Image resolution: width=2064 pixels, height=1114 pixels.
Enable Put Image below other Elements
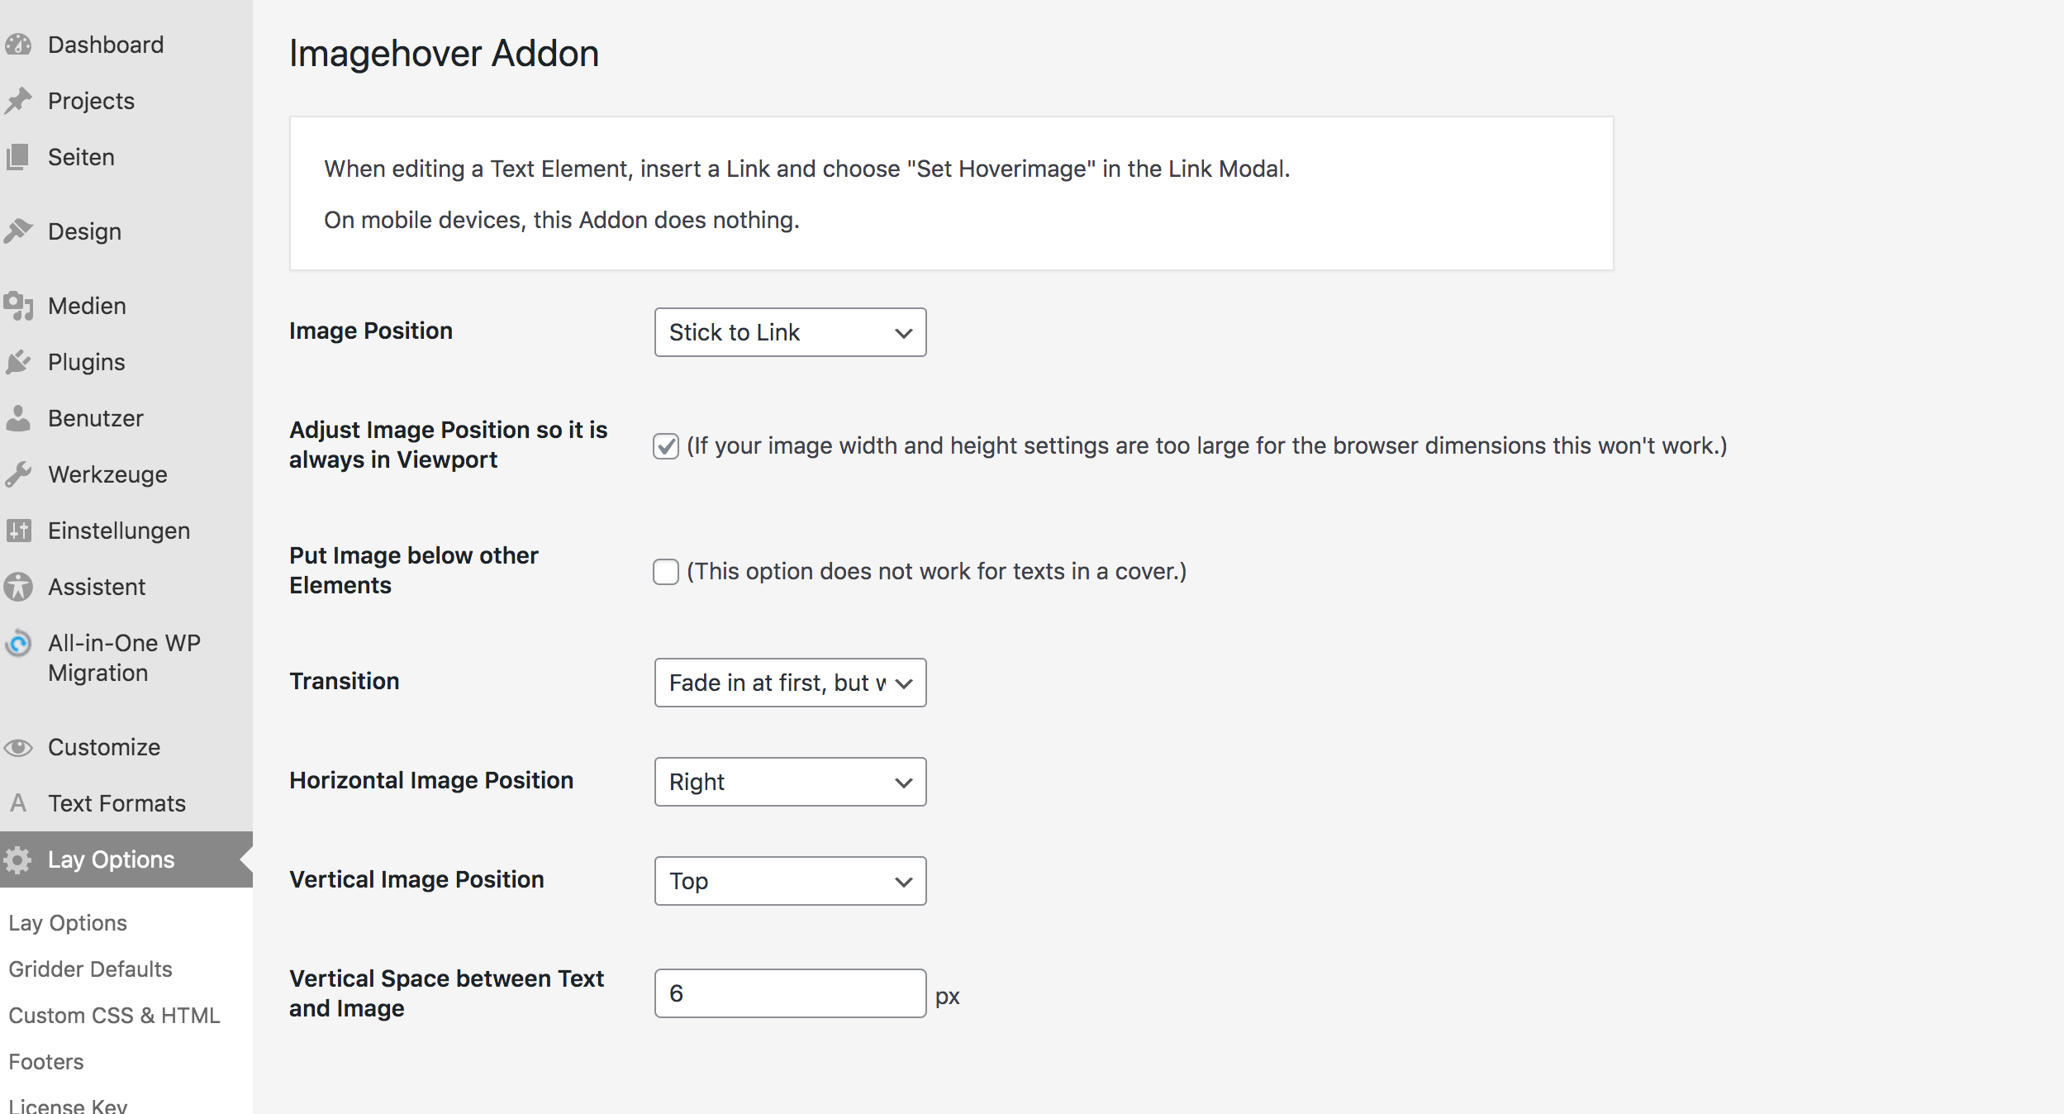click(666, 572)
